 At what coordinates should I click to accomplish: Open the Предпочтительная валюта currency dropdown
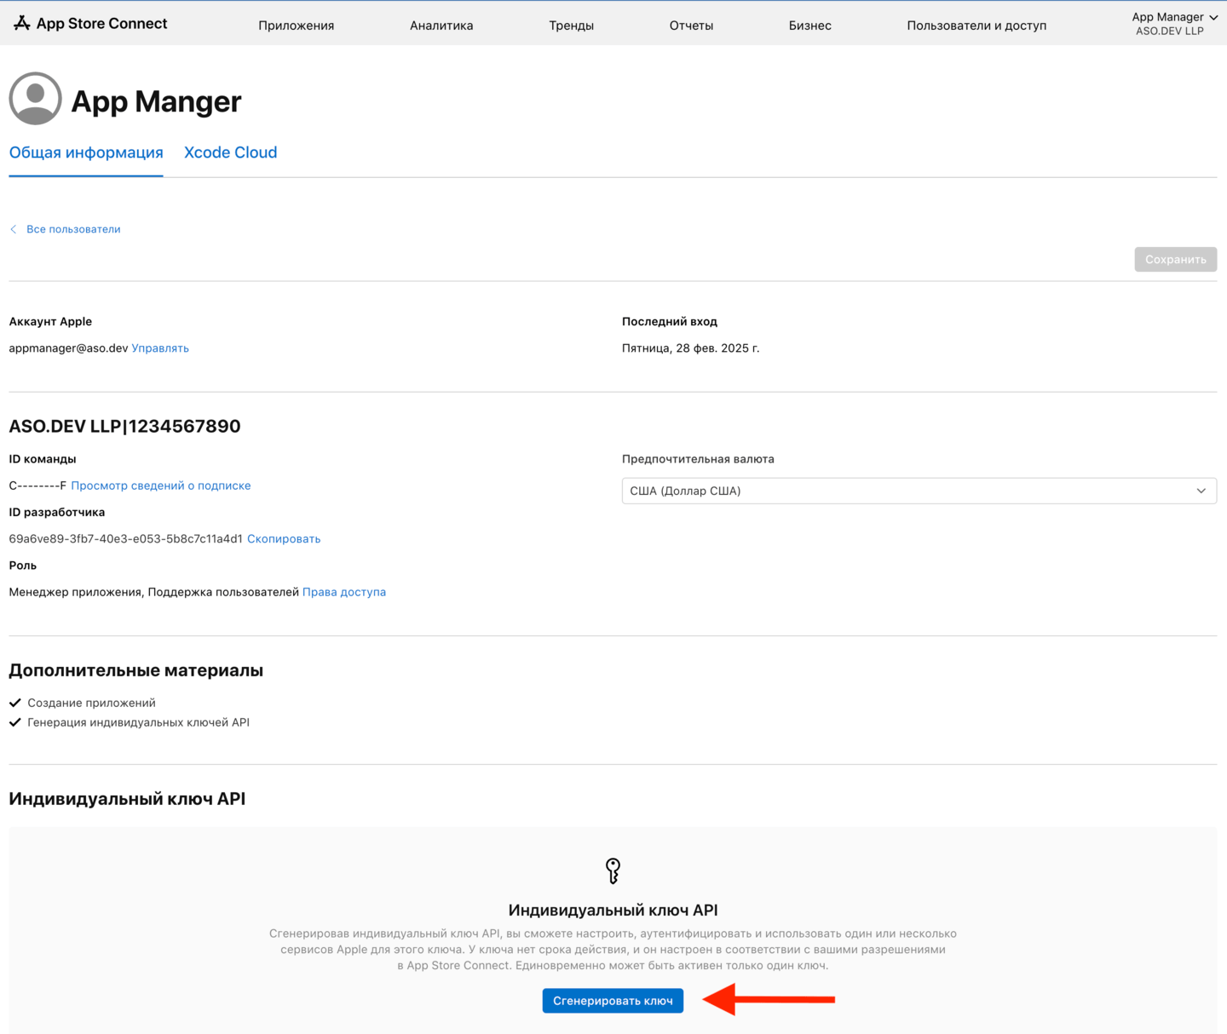coord(919,491)
